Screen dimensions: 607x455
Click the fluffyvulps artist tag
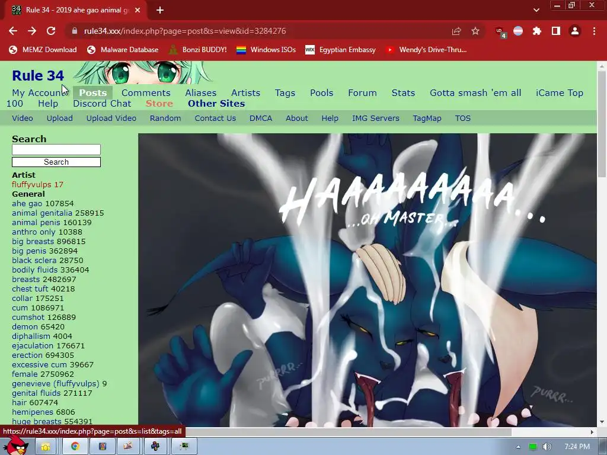click(x=32, y=185)
